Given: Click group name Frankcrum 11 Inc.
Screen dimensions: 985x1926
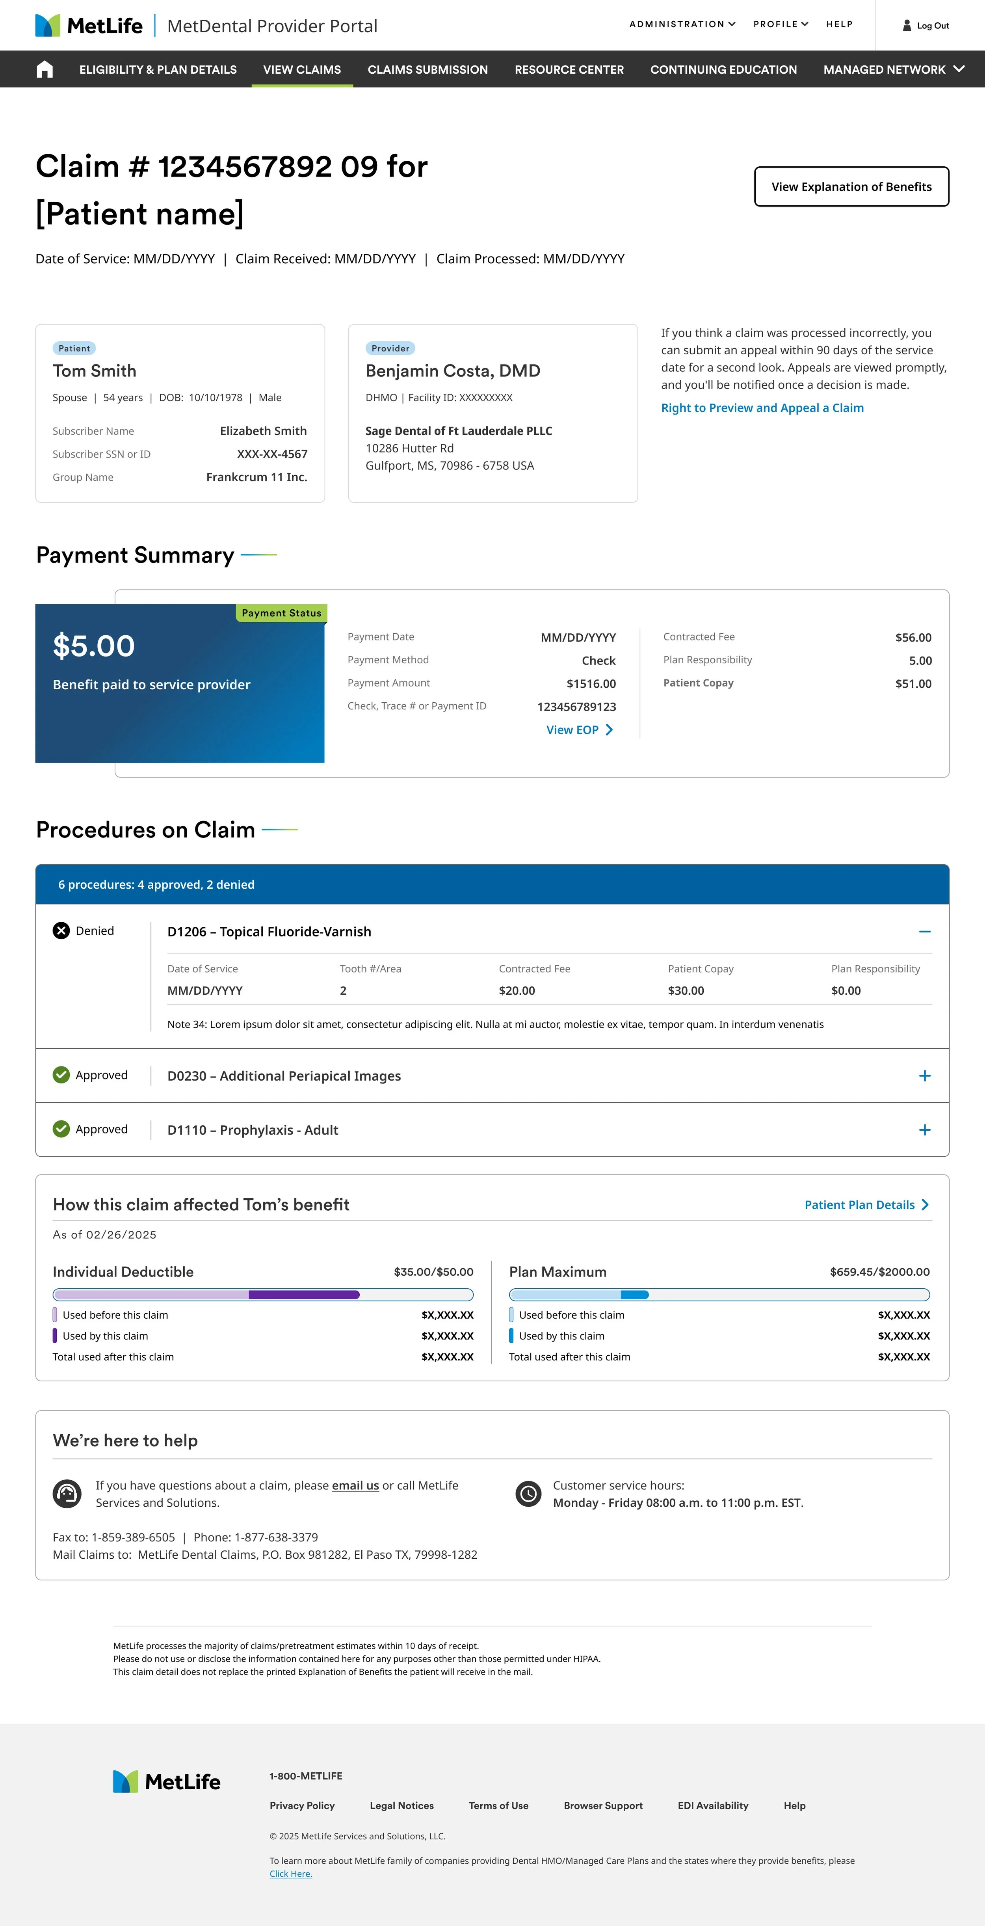Looking at the screenshot, I should coord(256,477).
